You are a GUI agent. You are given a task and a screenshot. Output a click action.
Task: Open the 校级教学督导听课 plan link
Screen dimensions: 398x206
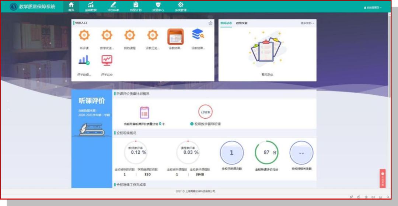[x=207, y=124]
